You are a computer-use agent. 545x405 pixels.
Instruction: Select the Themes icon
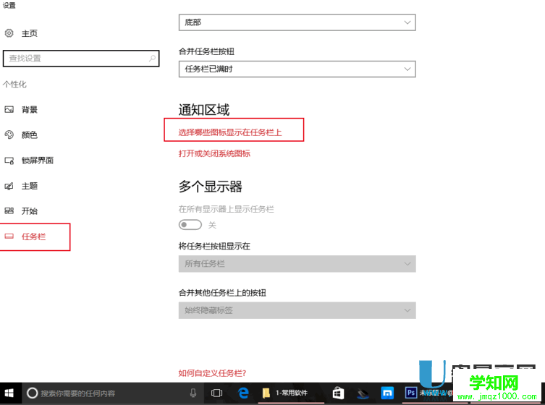click(x=9, y=186)
